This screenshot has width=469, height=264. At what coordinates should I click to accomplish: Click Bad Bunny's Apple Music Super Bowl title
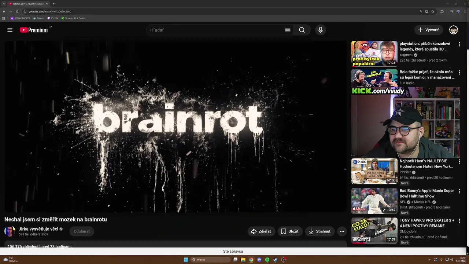[427, 193]
